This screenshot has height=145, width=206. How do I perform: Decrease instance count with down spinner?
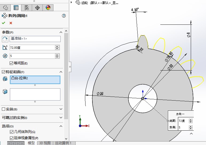(x=57, y=57)
